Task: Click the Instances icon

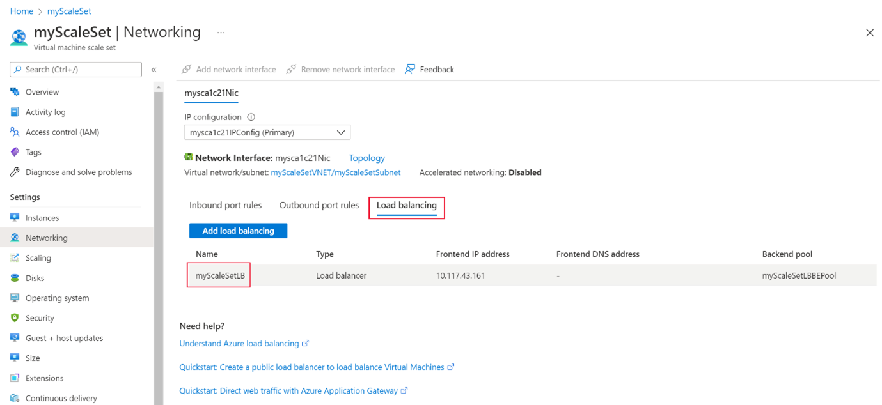Action: [x=15, y=218]
